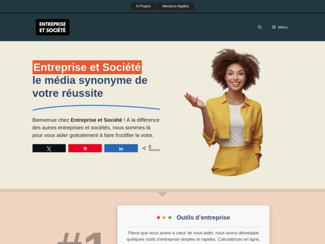Click the green dot on card
This screenshot has width=325, height=244.
pos(170,218)
